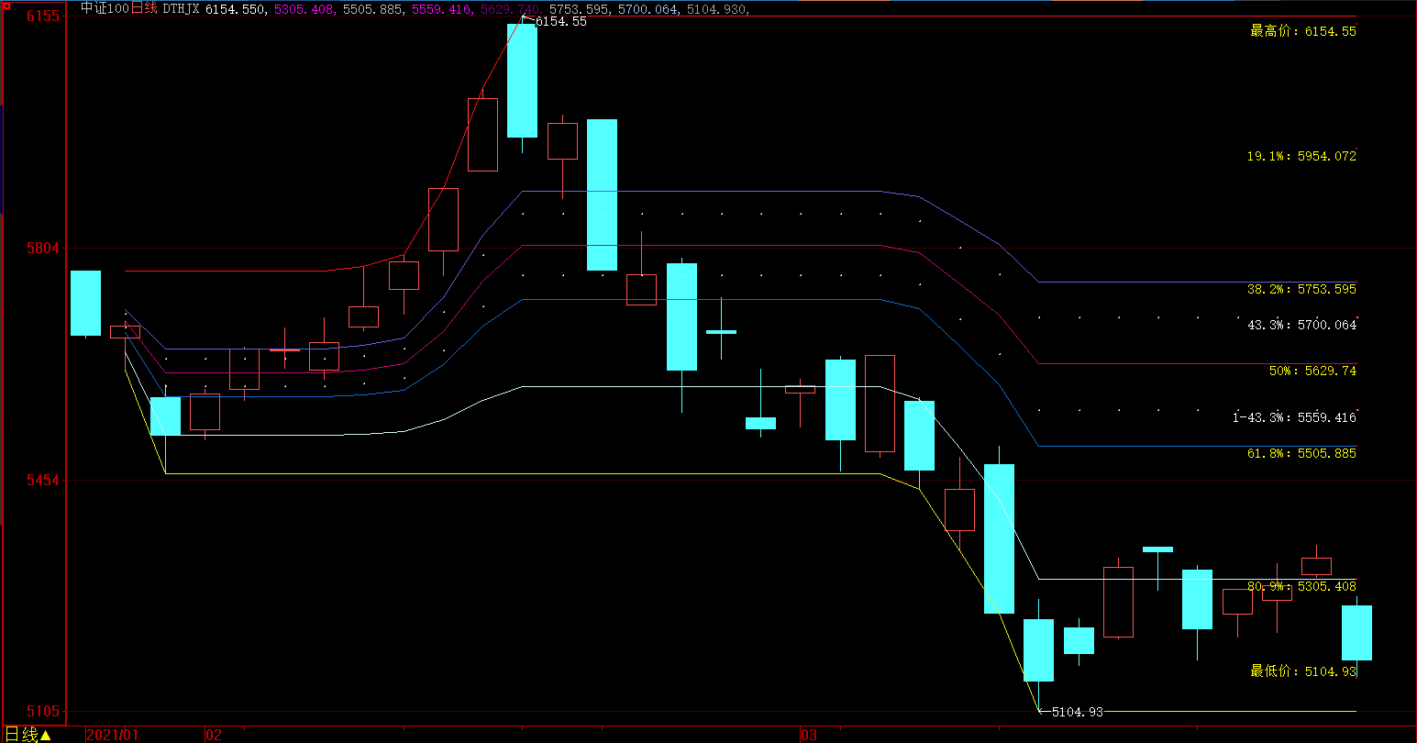Screen dimensions: 1417x743
Task: Click the 80.9%: 5305.408 level label
Action: (1301, 586)
